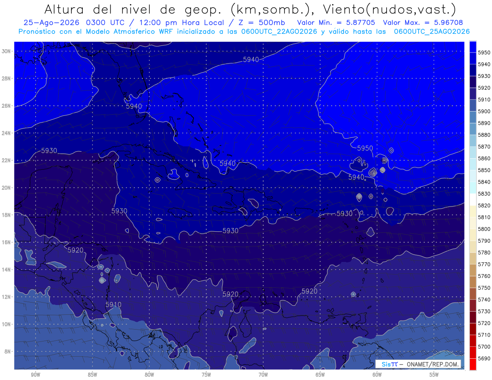This screenshot has width=492, height=380.
Task: Click the 70W longitude axis label
Action: tap(263, 375)
